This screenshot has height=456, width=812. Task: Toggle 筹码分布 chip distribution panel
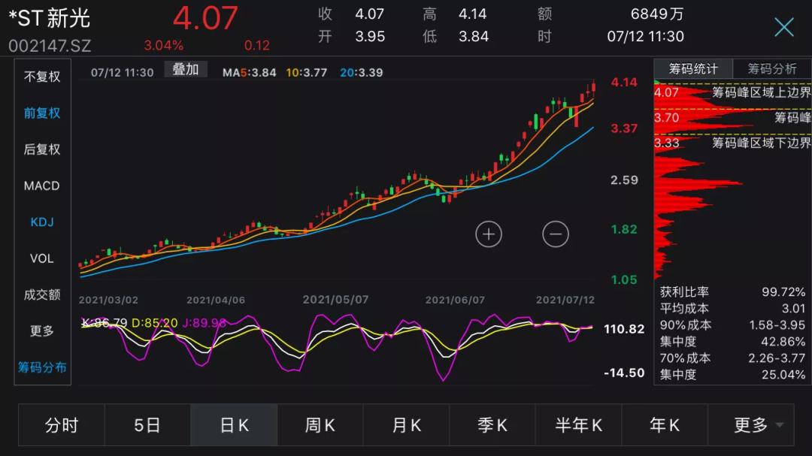click(x=42, y=367)
